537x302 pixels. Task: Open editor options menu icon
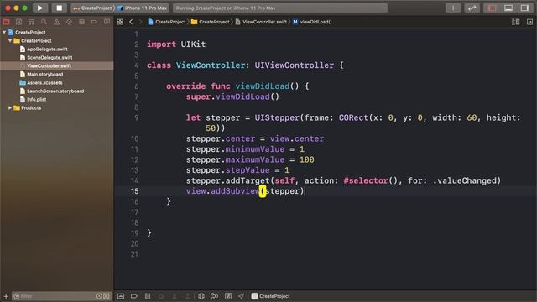pyautogui.click(x=515, y=22)
